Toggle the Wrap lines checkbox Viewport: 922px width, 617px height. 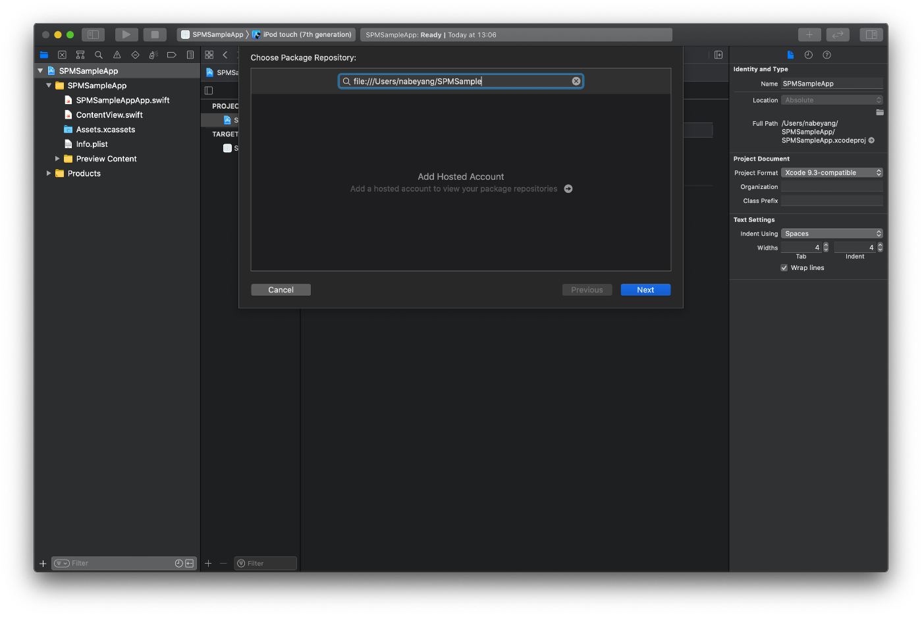784,268
